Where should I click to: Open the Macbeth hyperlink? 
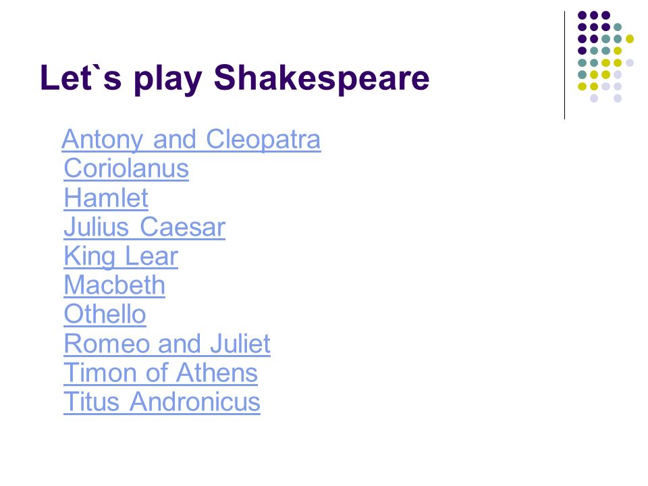point(115,285)
